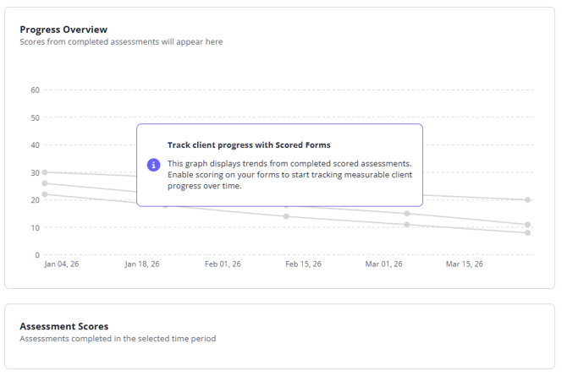Click the data point at 15 near Mar 01
This screenshot has height=381, width=567.
point(407,214)
